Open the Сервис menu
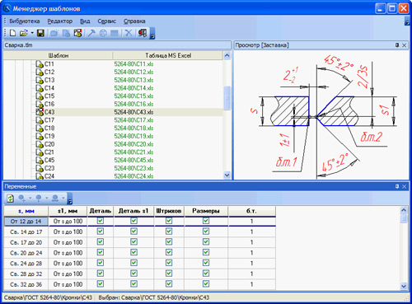The width and height of the screenshot is (412, 304). coord(107,21)
